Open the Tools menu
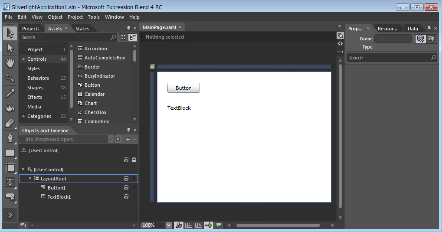The image size is (442, 232). point(94,17)
